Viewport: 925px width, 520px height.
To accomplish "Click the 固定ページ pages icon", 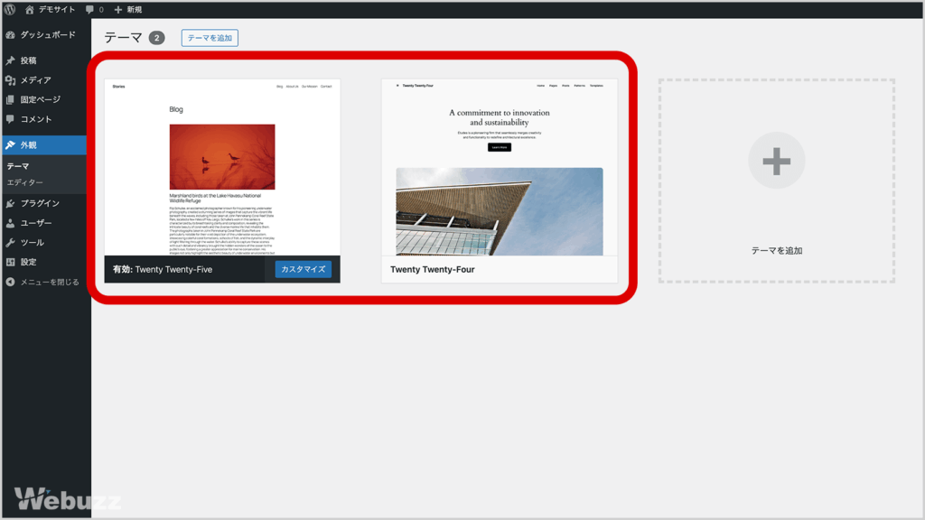I will (x=11, y=99).
